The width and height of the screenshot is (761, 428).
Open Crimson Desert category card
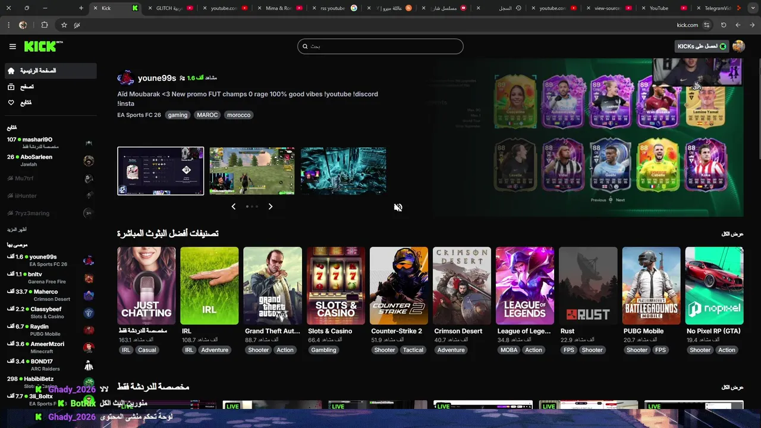(x=462, y=286)
